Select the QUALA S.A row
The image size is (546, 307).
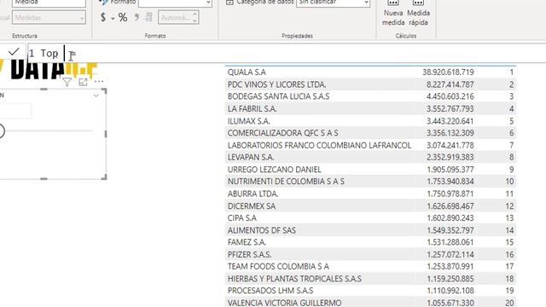370,72
